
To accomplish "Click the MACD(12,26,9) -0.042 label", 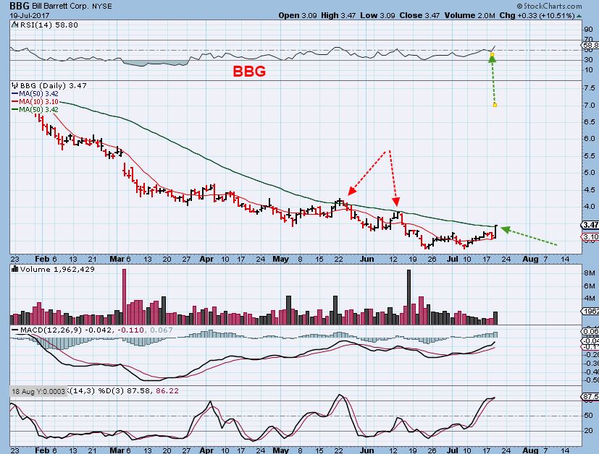I will tap(67, 330).
